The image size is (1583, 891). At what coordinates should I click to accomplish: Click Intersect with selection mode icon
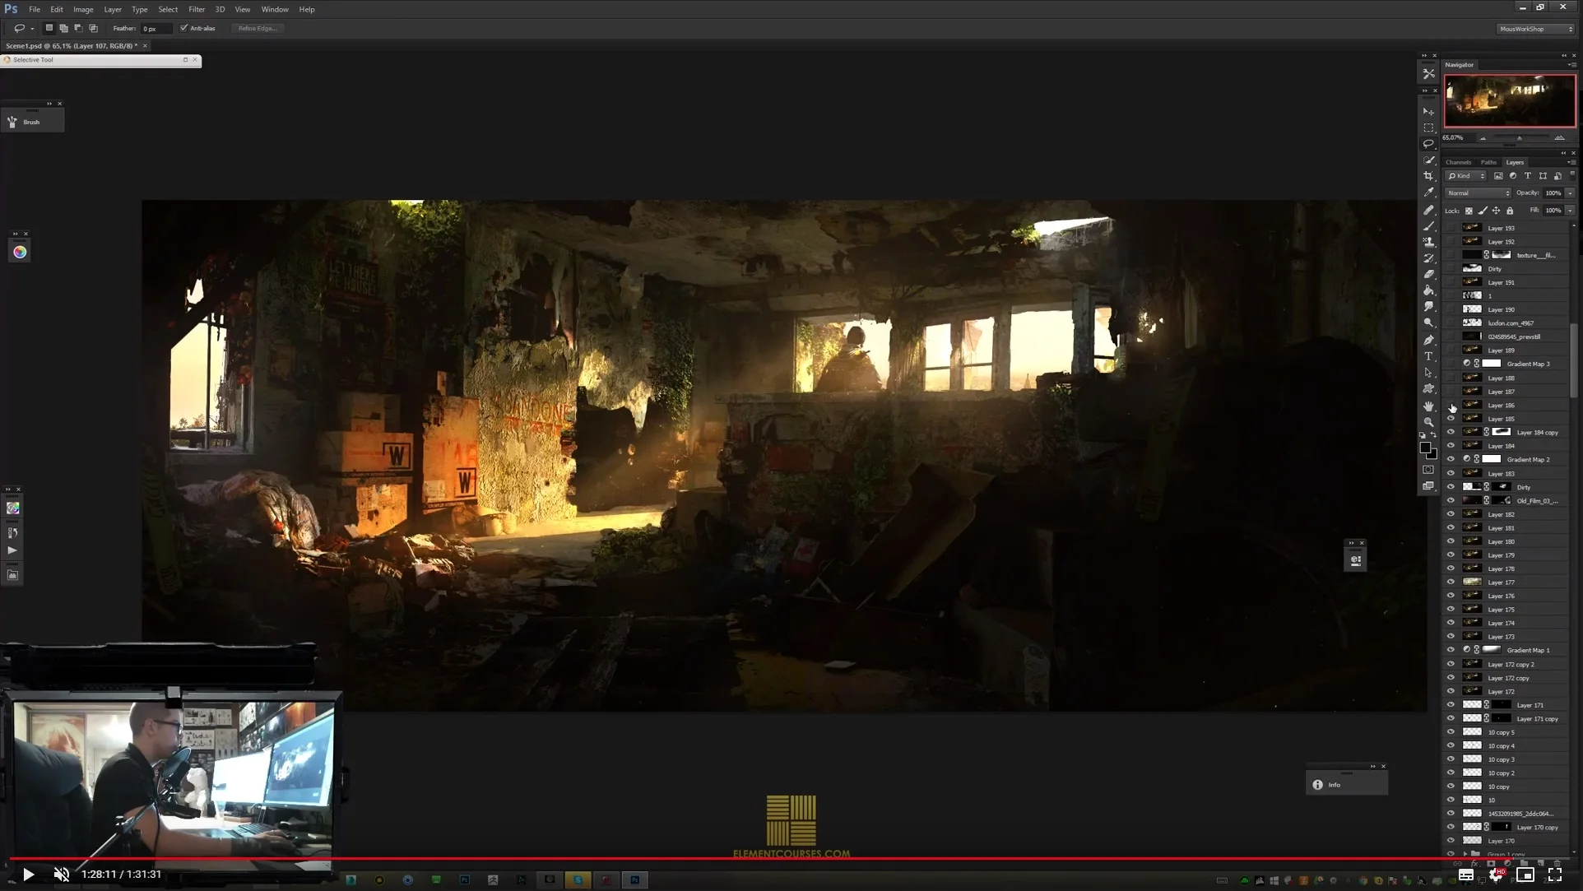coord(93,28)
